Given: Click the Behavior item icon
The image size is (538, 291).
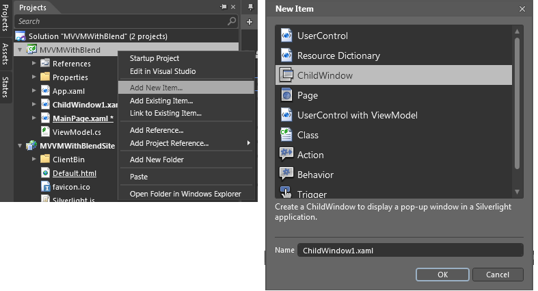Looking at the screenshot, I should pos(286,174).
